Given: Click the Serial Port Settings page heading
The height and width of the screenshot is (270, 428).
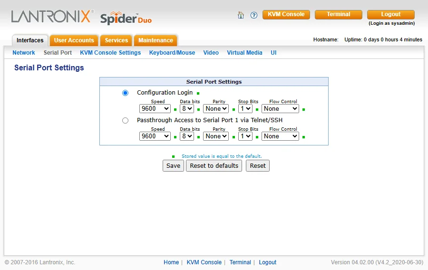Looking at the screenshot, I should pyautogui.click(x=49, y=67).
